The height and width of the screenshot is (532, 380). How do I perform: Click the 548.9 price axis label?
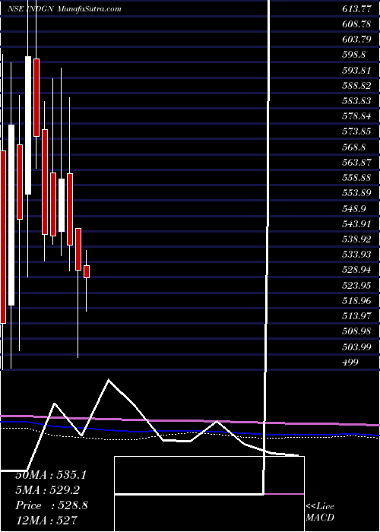click(x=355, y=209)
